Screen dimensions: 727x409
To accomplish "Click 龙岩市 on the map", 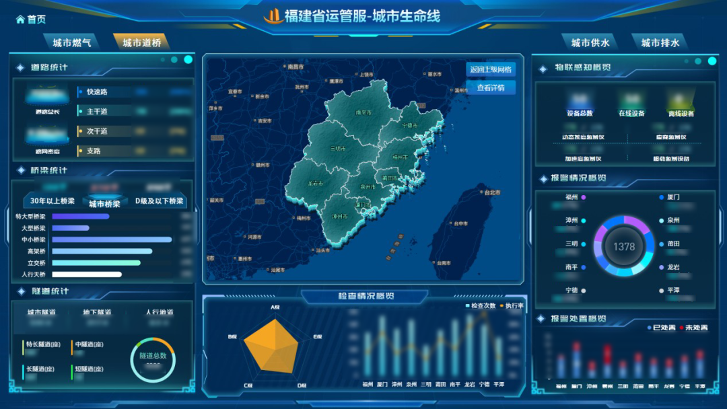I will coord(315,184).
